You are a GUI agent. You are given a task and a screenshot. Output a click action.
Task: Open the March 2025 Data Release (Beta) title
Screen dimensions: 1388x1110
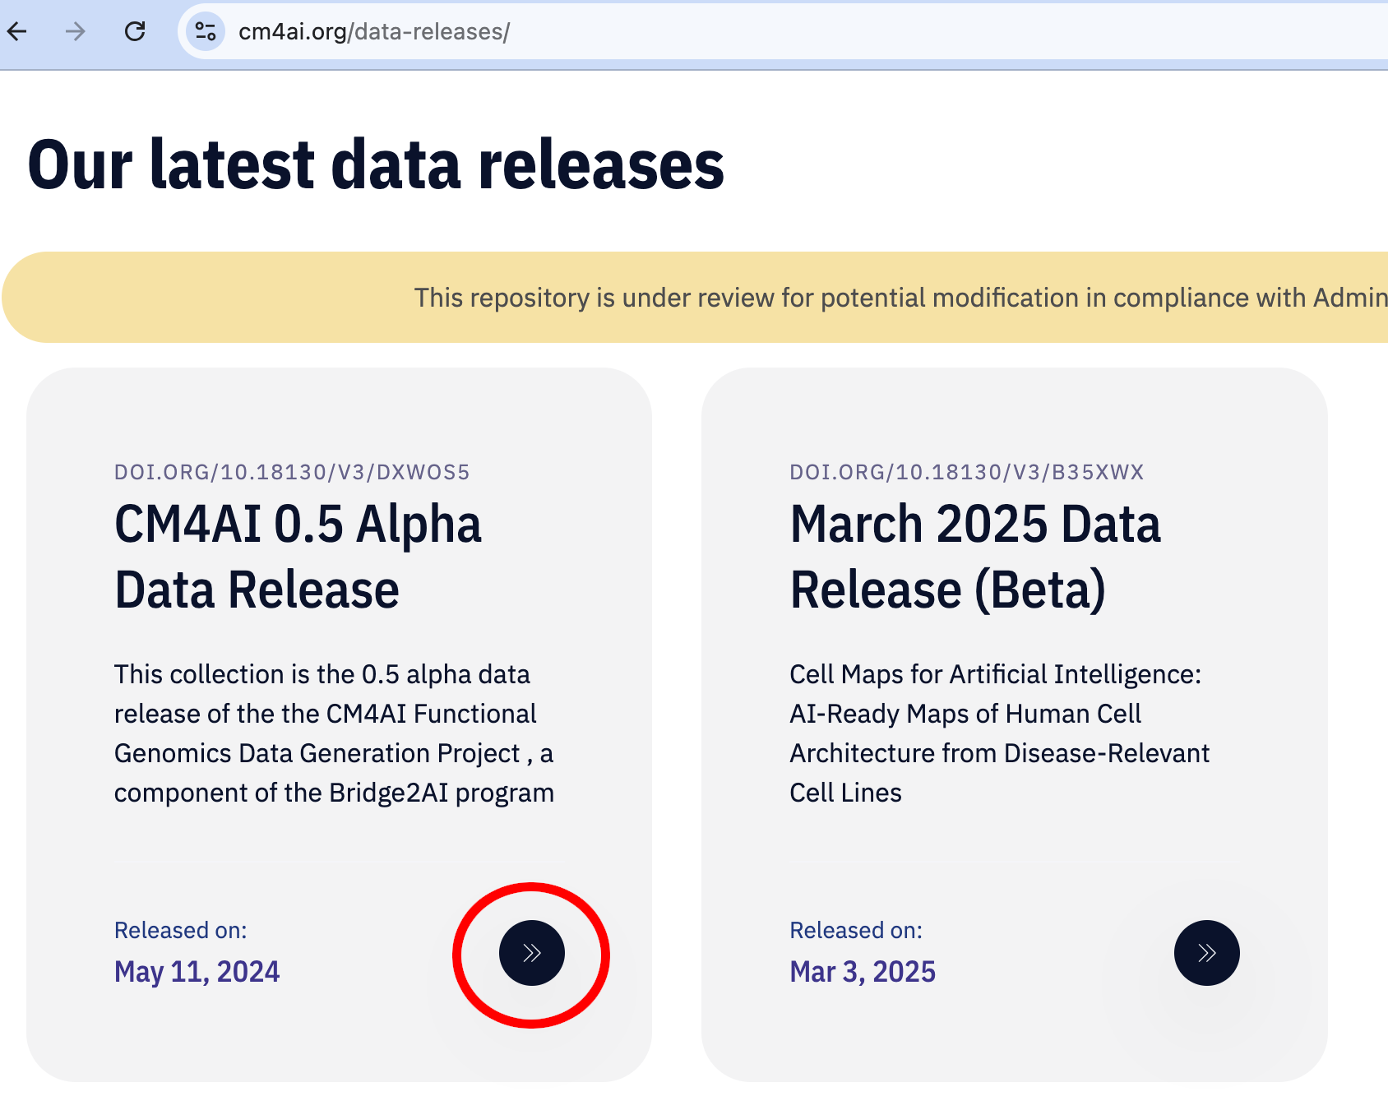(975, 557)
